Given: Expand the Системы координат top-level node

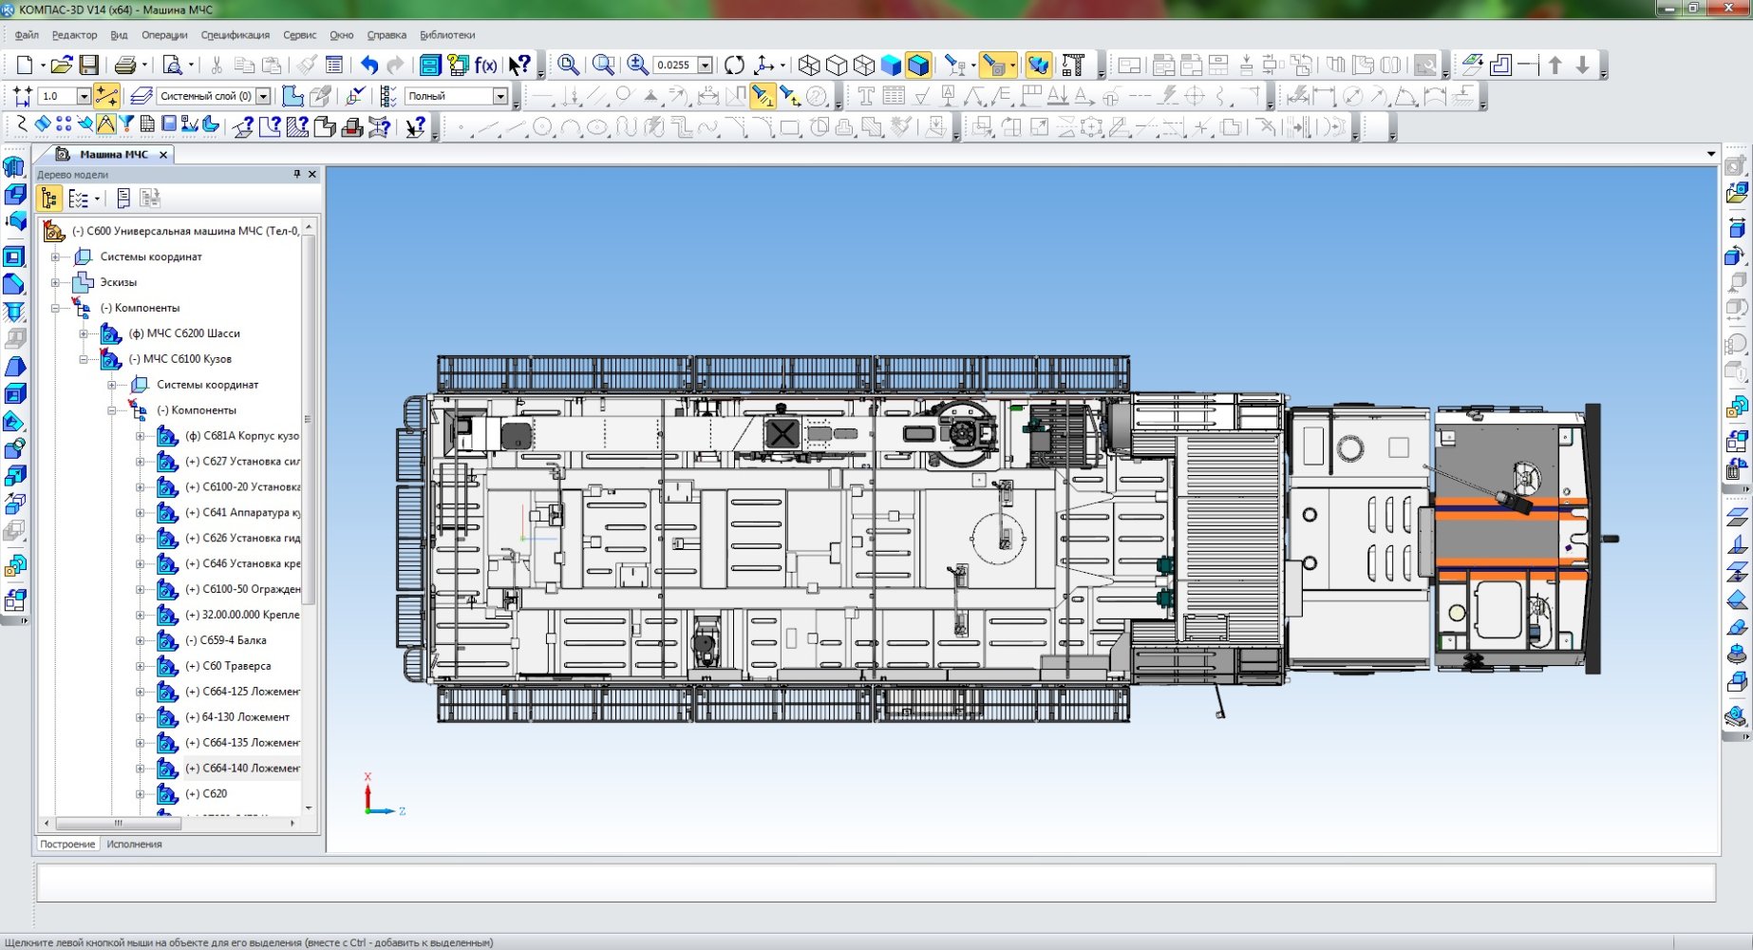Looking at the screenshot, I should 55,256.
